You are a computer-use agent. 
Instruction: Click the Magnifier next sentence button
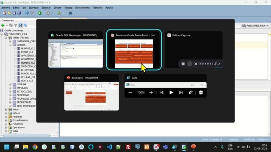point(181,92)
